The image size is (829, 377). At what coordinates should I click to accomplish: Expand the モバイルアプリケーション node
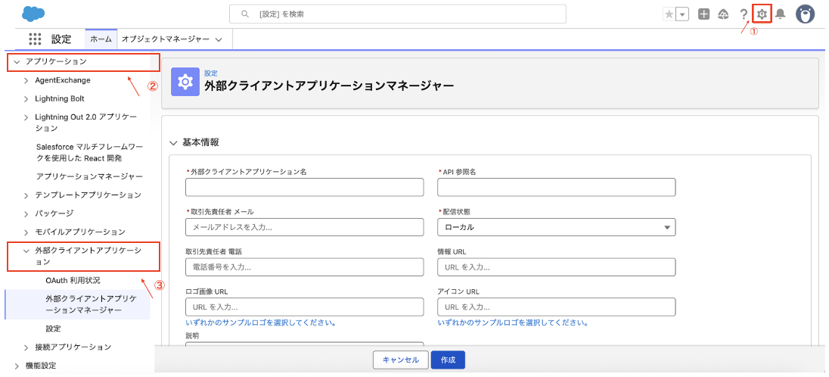coord(26,232)
